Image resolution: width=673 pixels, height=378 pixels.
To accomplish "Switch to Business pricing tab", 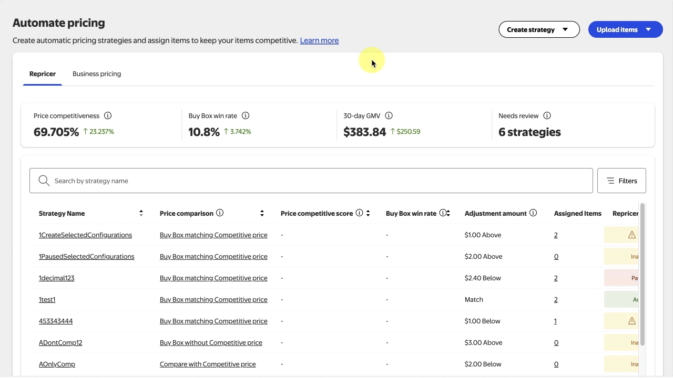I will point(97,74).
